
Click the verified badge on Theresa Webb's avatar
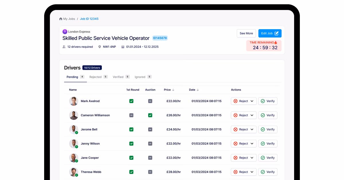[77, 175]
